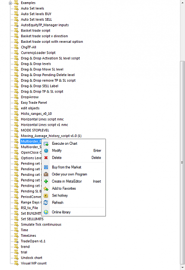185x270 pixels.
Task: Click Add to Favorites menu item
Action: pyautogui.click(x=64, y=188)
